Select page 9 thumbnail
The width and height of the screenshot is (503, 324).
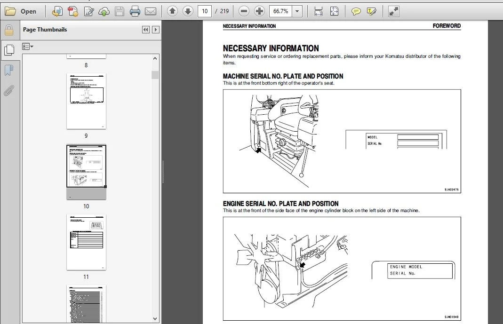[x=86, y=101]
